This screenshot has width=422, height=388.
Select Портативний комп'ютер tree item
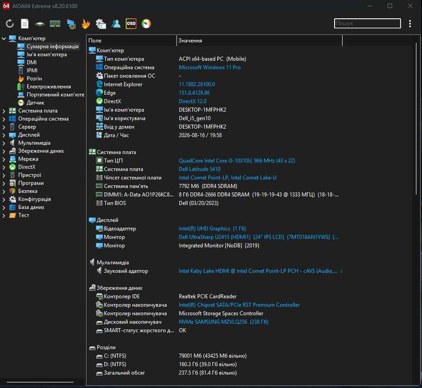coord(55,95)
